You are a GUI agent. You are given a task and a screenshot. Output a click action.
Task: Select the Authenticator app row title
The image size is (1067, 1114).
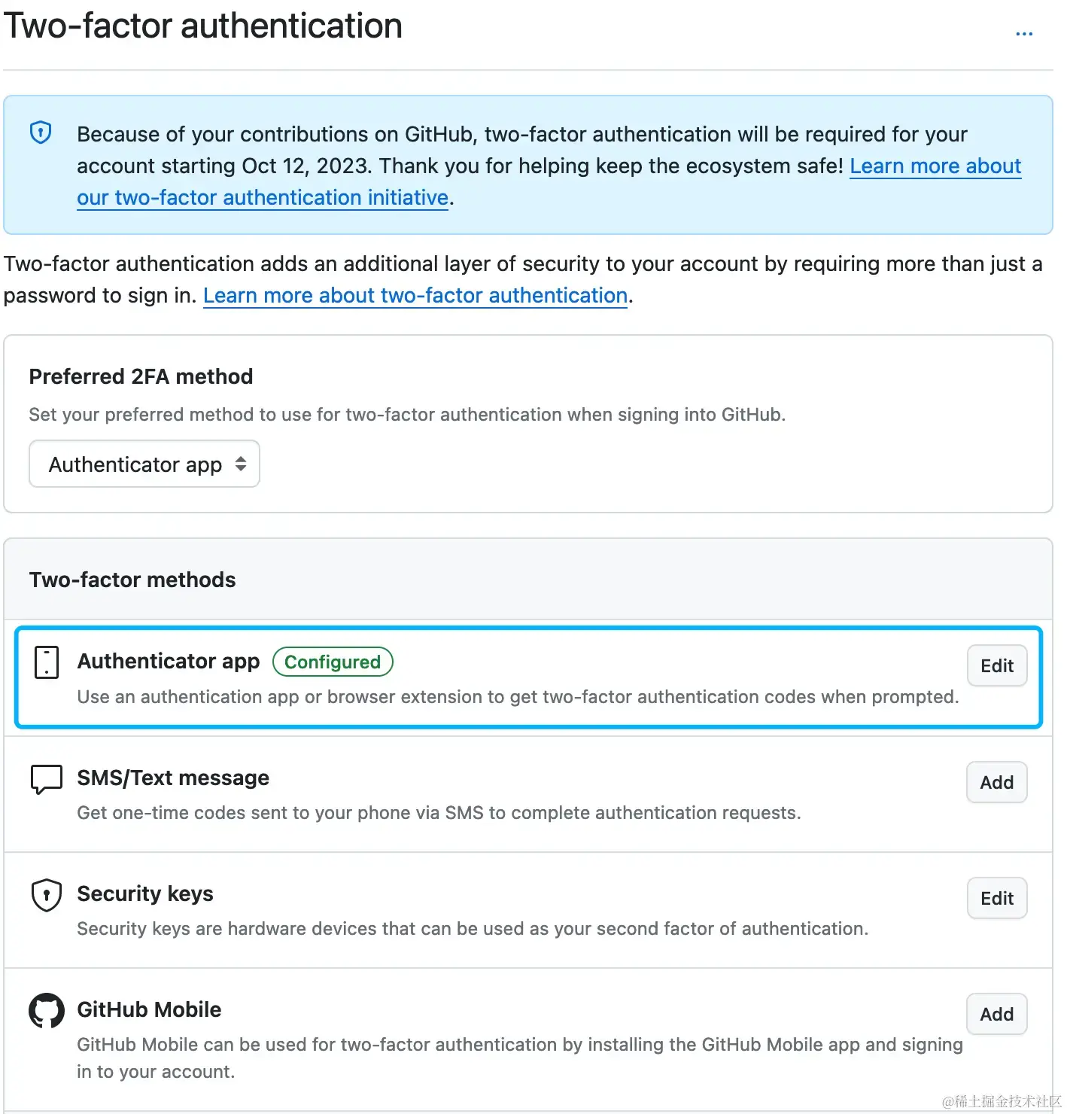pos(169,662)
